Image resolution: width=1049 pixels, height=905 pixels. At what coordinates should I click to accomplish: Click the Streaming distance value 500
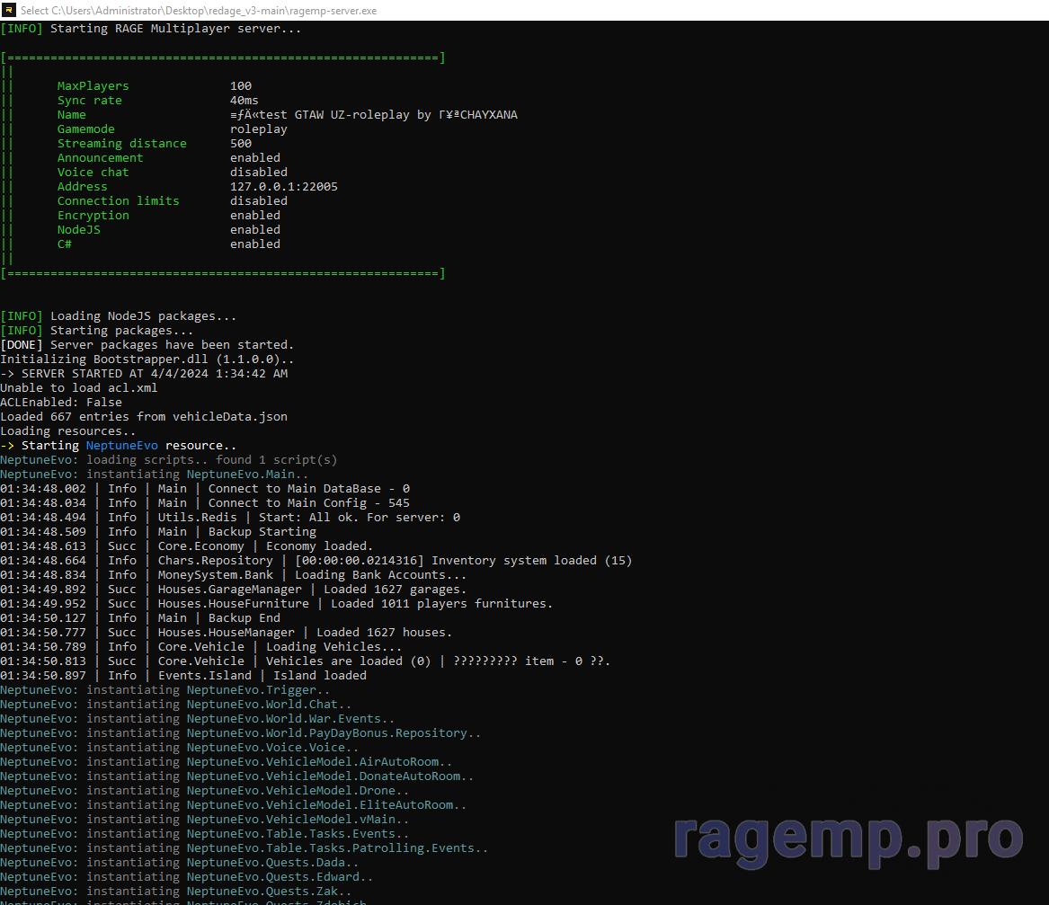point(241,144)
